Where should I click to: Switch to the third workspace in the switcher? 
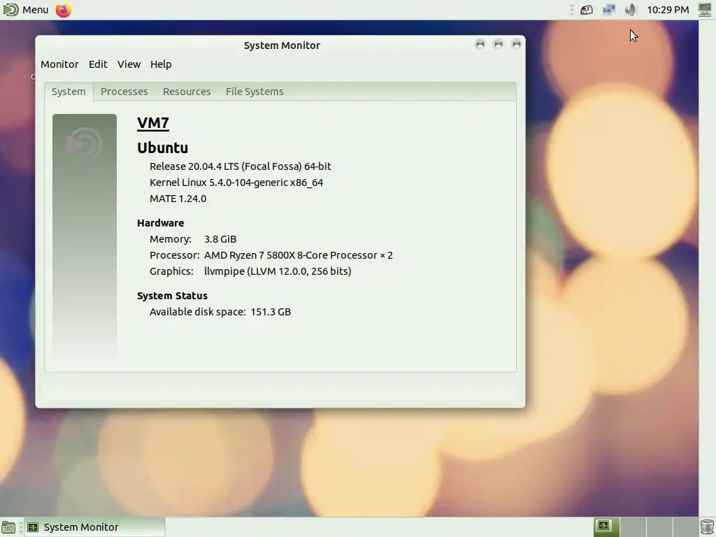[x=659, y=527]
